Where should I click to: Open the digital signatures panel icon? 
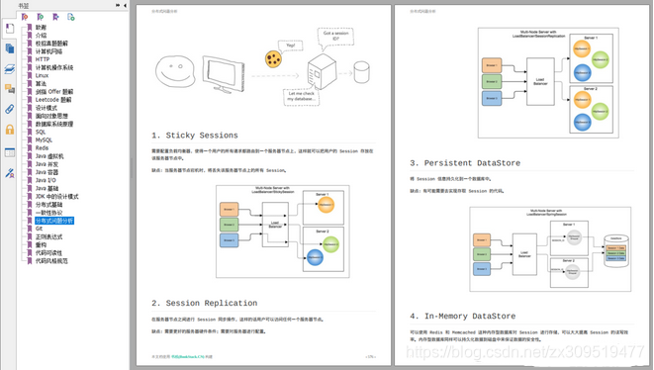tap(10, 173)
